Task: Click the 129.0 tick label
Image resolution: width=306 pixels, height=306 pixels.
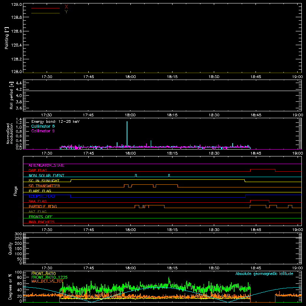Action: click(x=16, y=5)
